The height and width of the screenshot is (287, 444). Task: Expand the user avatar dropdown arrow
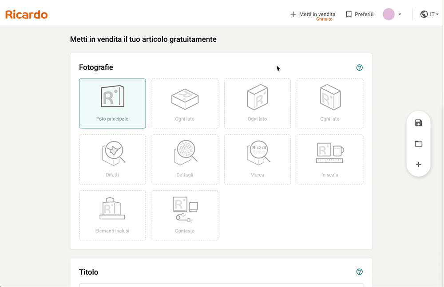(x=400, y=15)
